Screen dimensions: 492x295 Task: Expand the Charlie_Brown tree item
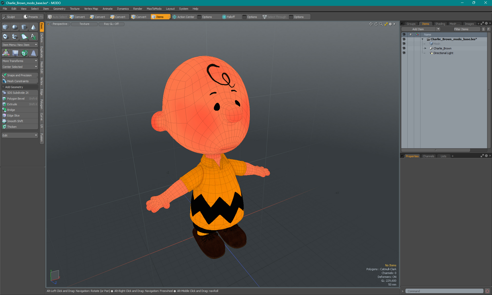coord(425,48)
